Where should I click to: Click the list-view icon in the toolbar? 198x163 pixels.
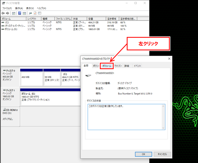pyautogui.click(x=40, y=13)
